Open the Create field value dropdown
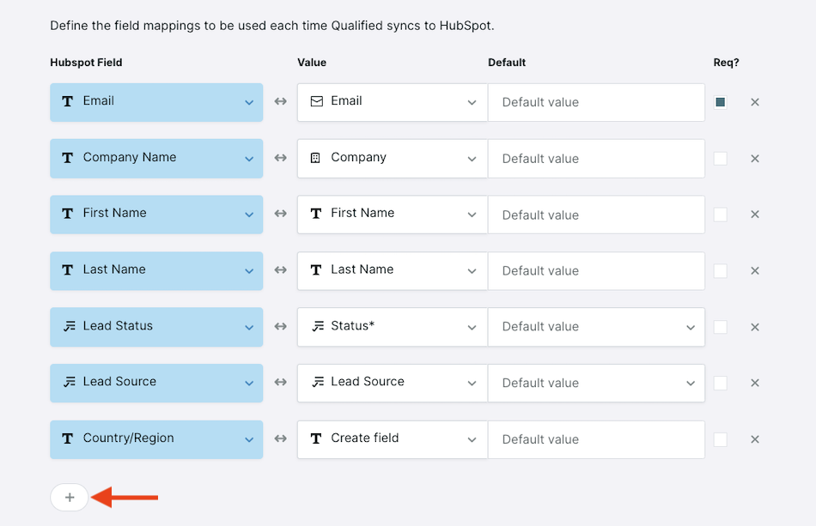The image size is (816, 526). pos(393,439)
